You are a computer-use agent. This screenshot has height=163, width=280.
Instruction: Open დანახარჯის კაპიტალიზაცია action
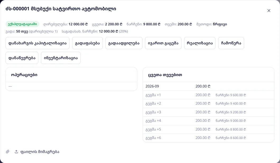[x=38, y=43]
